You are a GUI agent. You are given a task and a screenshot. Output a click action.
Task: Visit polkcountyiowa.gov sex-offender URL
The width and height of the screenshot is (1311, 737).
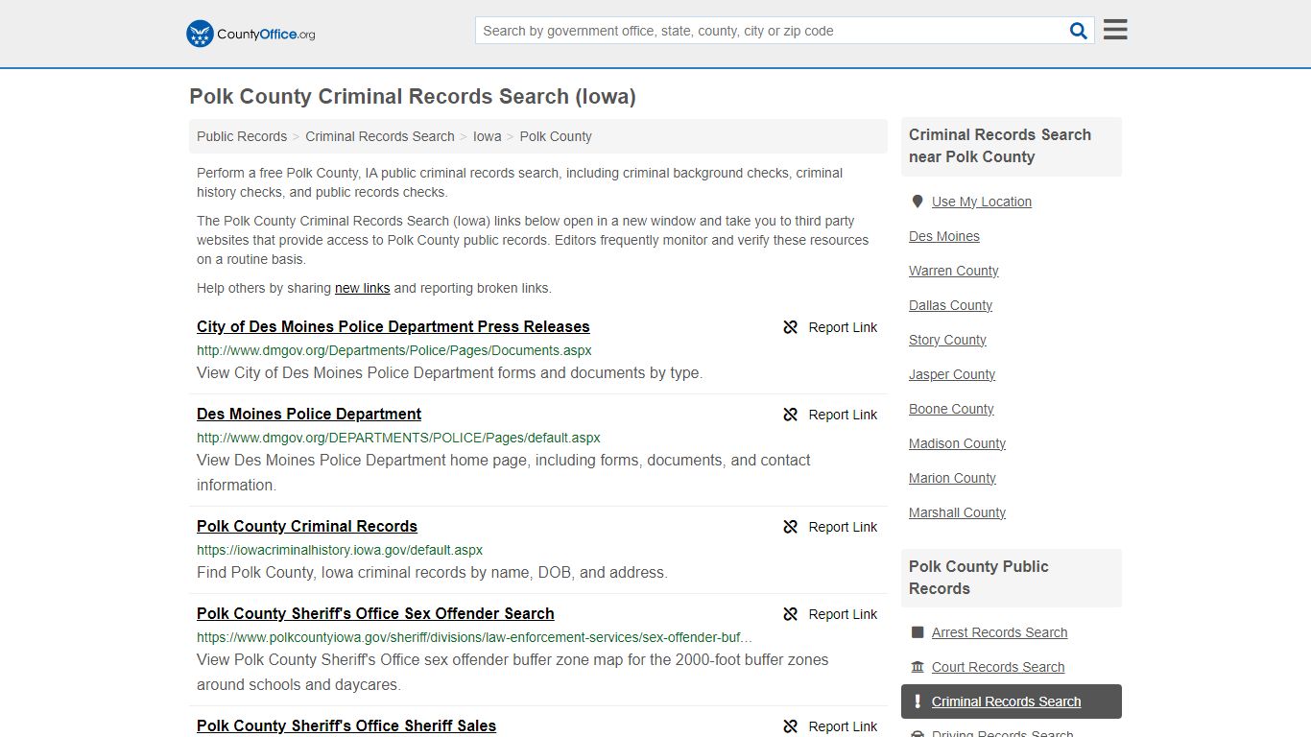click(475, 637)
